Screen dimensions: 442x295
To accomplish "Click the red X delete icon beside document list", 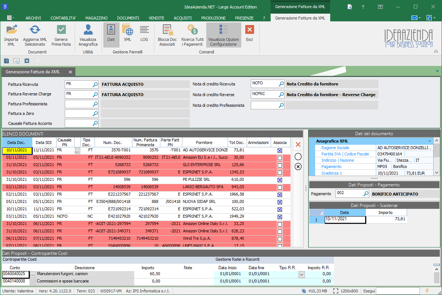I will coord(298,145).
